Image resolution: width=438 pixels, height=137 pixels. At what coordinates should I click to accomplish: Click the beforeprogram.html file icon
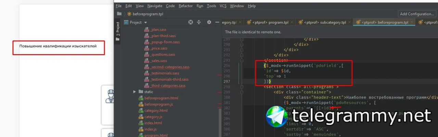141,98
